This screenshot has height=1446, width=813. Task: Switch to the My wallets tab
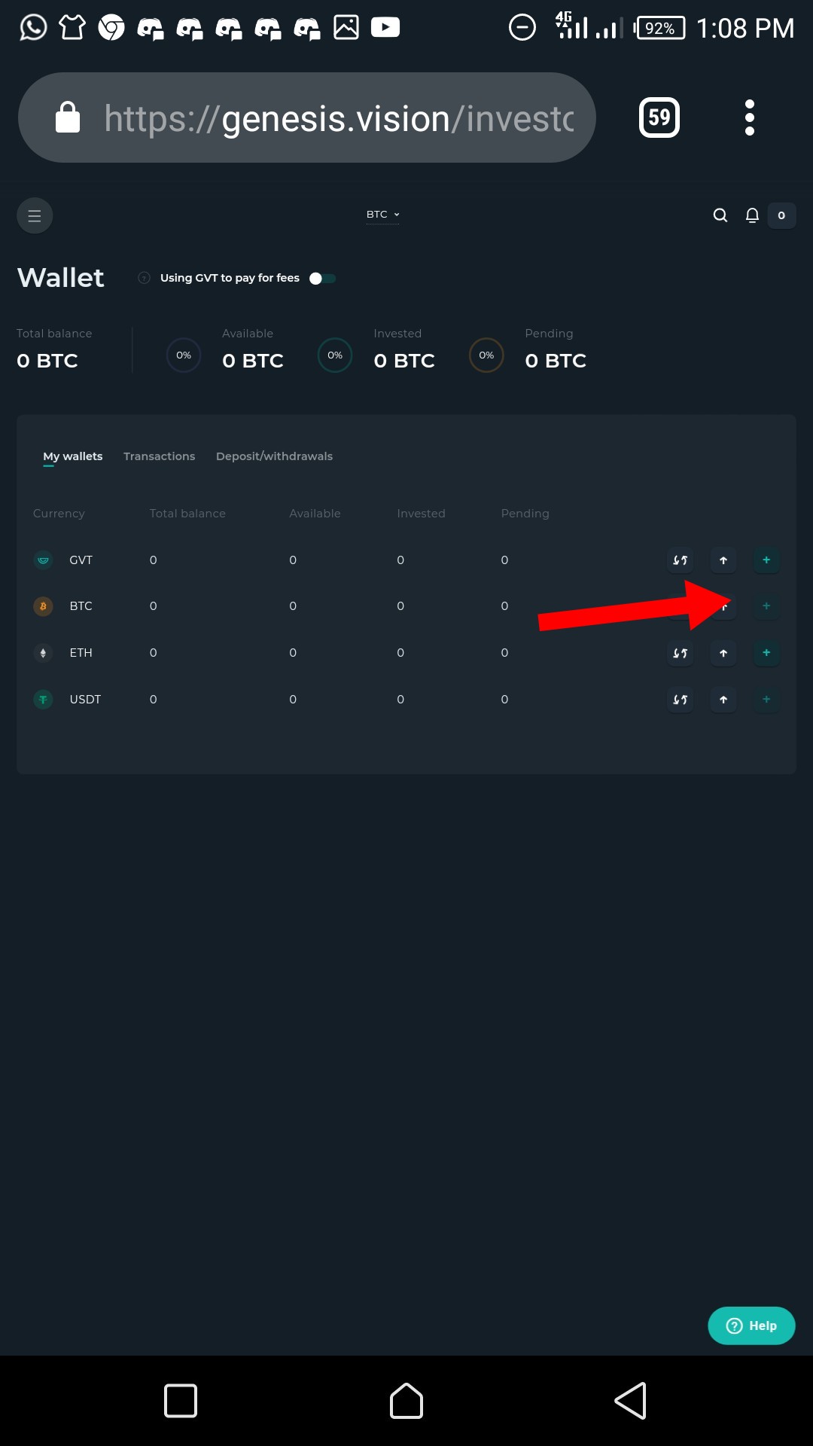pyautogui.click(x=72, y=456)
